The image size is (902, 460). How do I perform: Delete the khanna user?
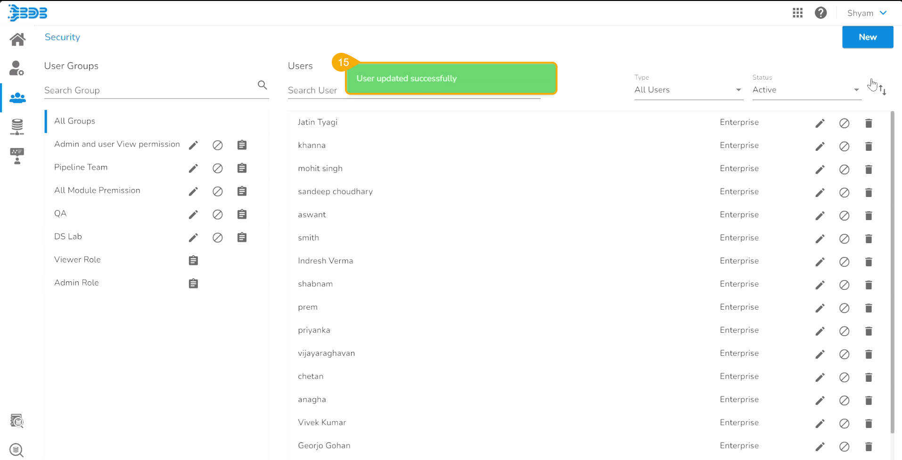click(869, 146)
